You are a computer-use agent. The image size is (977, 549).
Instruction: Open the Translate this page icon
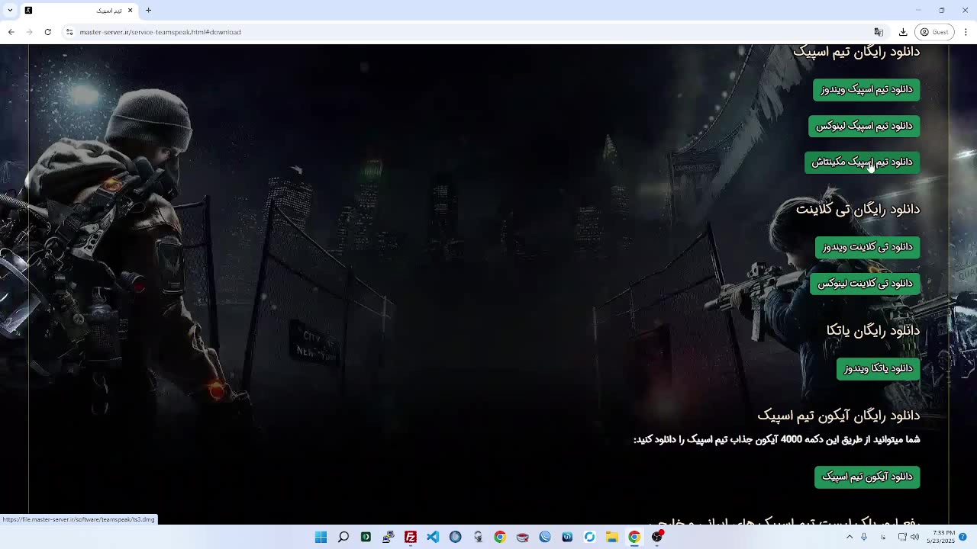[x=879, y=32]
